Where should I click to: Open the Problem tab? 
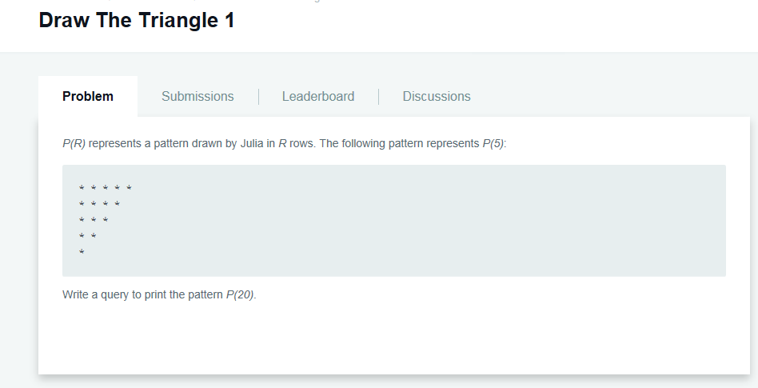(x=87, y=96)
